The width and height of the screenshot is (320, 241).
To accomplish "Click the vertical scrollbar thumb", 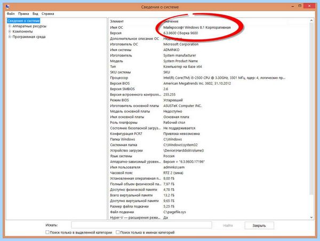I will (311, 108).
